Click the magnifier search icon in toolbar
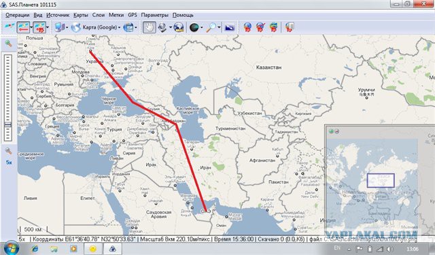Image resolution: width=435 pixels, height=255 pixels. (211, 27)
